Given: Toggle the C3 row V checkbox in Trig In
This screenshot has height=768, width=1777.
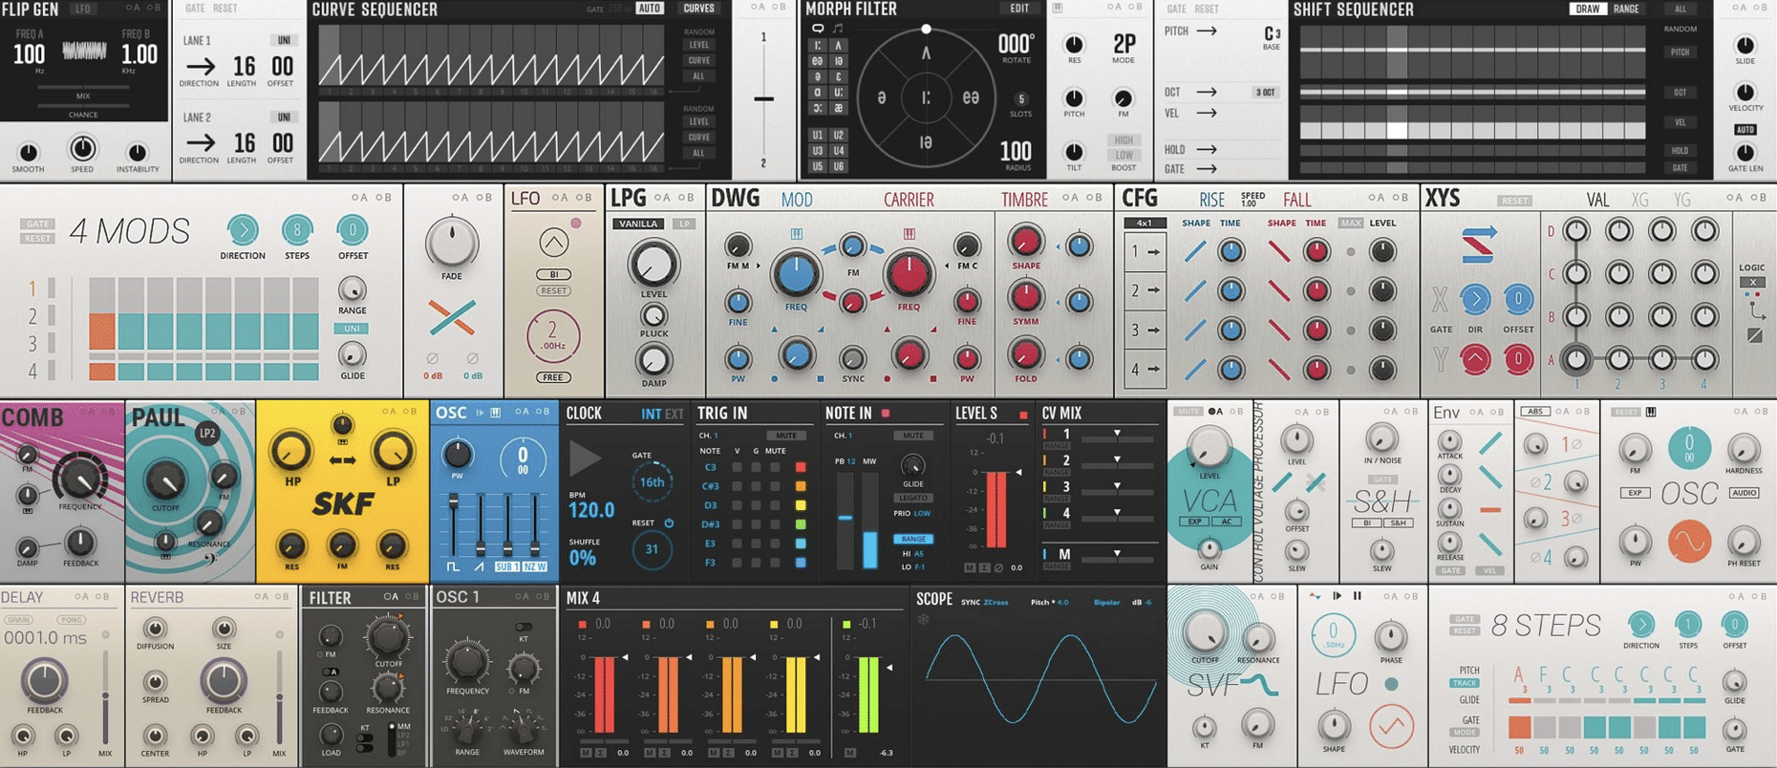Looking at the screenshot, I should pos(737,467).
